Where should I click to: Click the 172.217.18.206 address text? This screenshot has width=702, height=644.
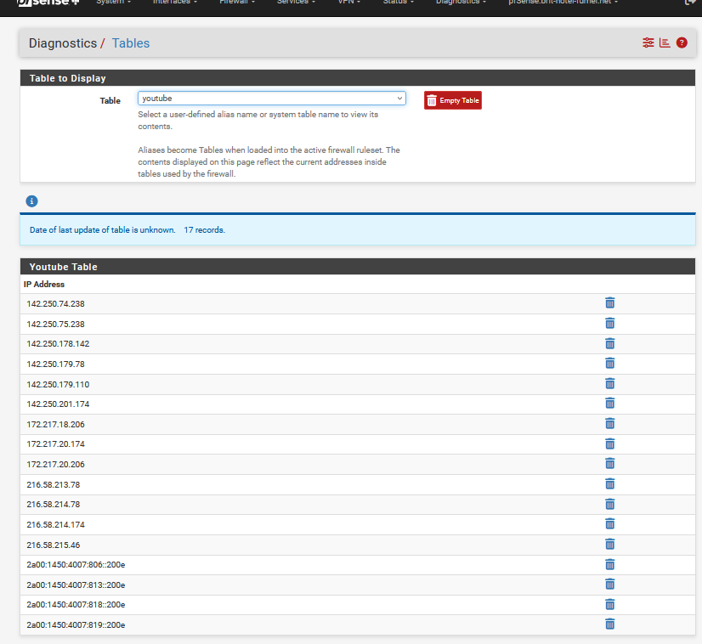click(55, 424)
